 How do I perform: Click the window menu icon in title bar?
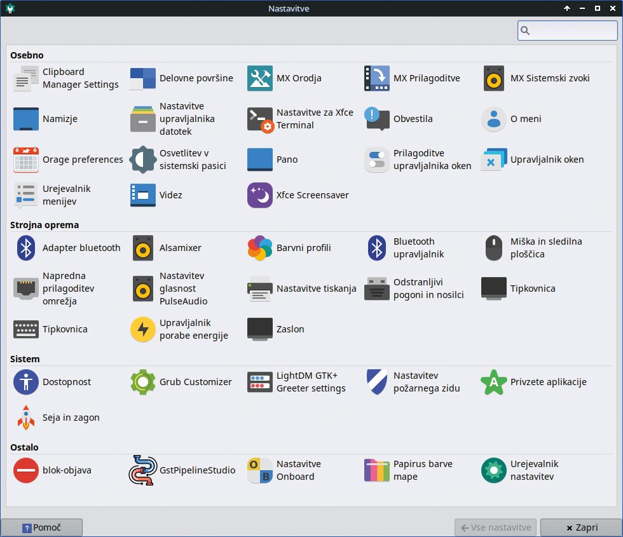coord(10,8)
